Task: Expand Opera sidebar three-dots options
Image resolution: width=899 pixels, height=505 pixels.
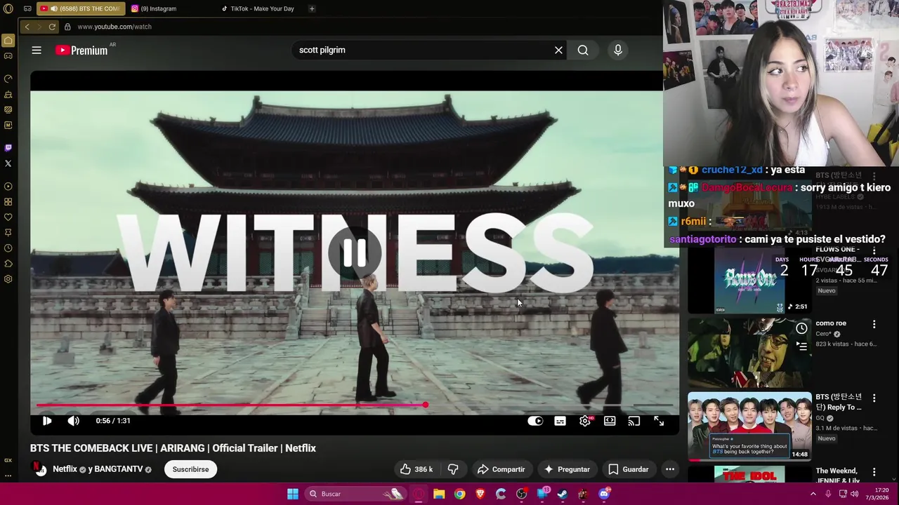Action: pyautogui.click(x=8, y=476)
